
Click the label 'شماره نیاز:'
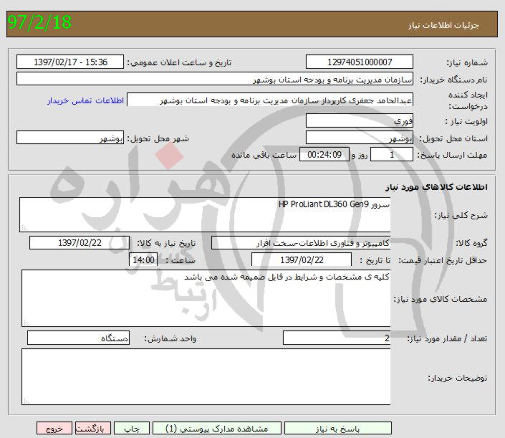tap(467, 62)
